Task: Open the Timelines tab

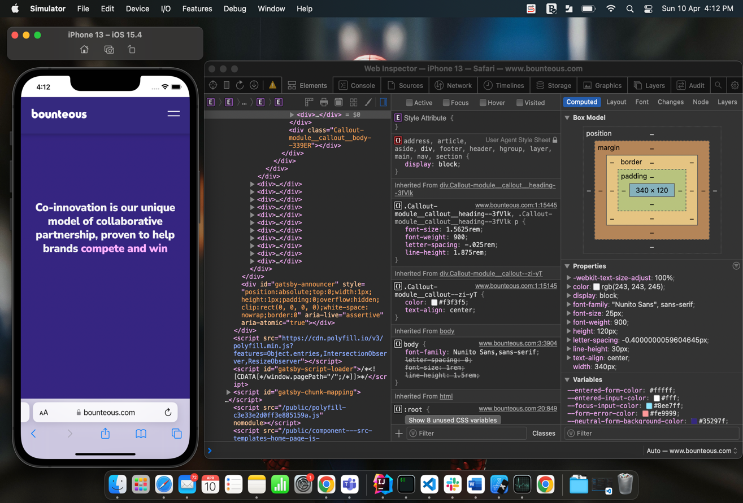Action: [504, 85]
